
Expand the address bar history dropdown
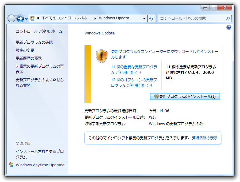click(x=144, y=18)
